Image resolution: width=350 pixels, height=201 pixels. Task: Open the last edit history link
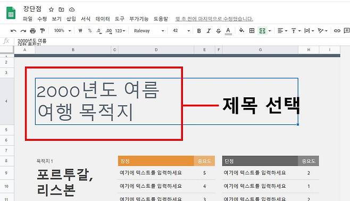pyautogui.click(x=214, y=19)
